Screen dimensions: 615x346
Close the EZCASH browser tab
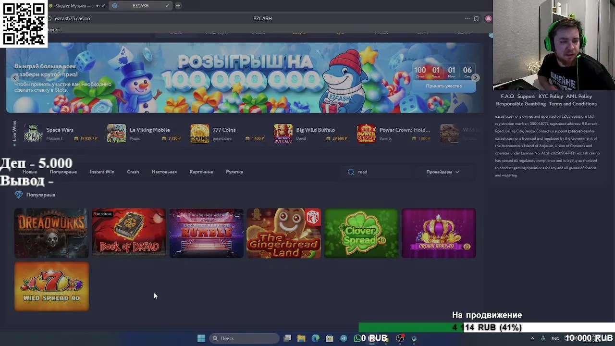pyautogui.click(x=167, y=6)
